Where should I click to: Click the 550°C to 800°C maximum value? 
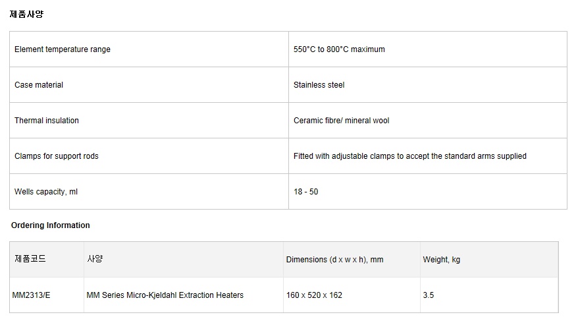pos(339,49)
